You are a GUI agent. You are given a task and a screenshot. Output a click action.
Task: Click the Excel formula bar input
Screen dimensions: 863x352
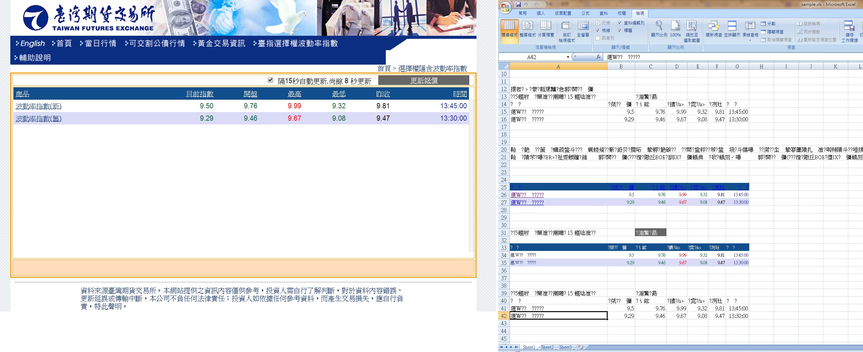click(x=733, y=57)
